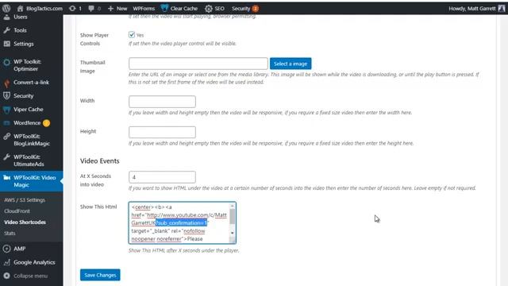Viewport: 508px width, 286px height.
Task: Click Clear Cache in the admin bar
Action: coord(179,9)
